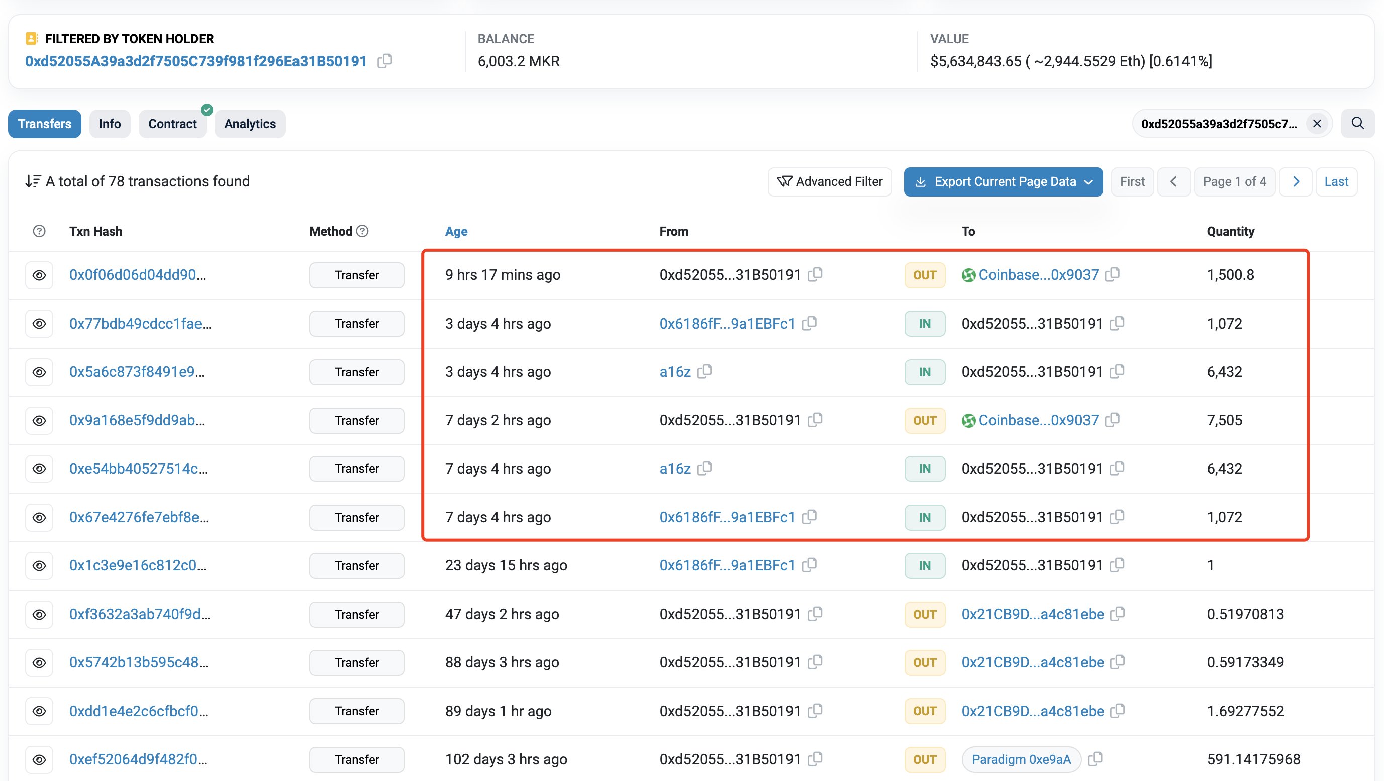Click the Last page button
Screen dimensions: 1384x781
tap(1337, 181)
